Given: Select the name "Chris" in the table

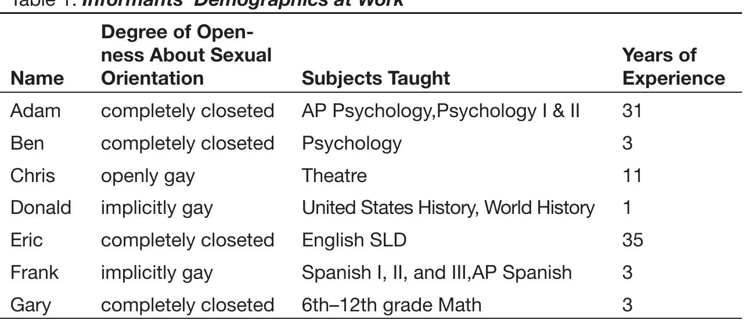Looking at the screenshot, I should 33,175.
